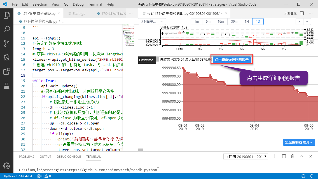The height and width of the screenshot is (179, 318).
Task: Click the Datetime column header
Action: click(148, 60)
